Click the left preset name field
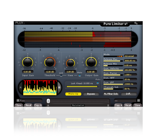The height and width of the screenshot is (137, 160). coord(31,100)
